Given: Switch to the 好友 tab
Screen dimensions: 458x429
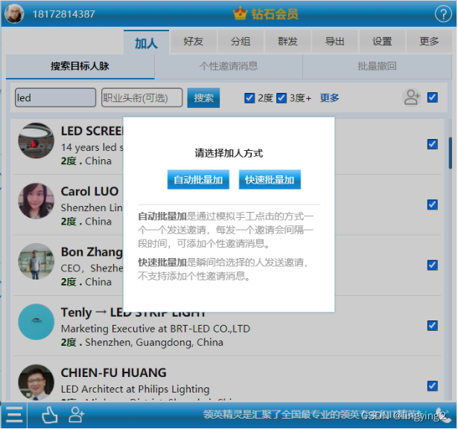Looking at the screenshot, I should (x=194, y=42).
